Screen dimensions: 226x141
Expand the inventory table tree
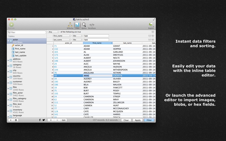tap(8, 111)
